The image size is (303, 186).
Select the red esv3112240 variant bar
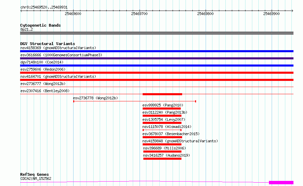pos(162,116)
